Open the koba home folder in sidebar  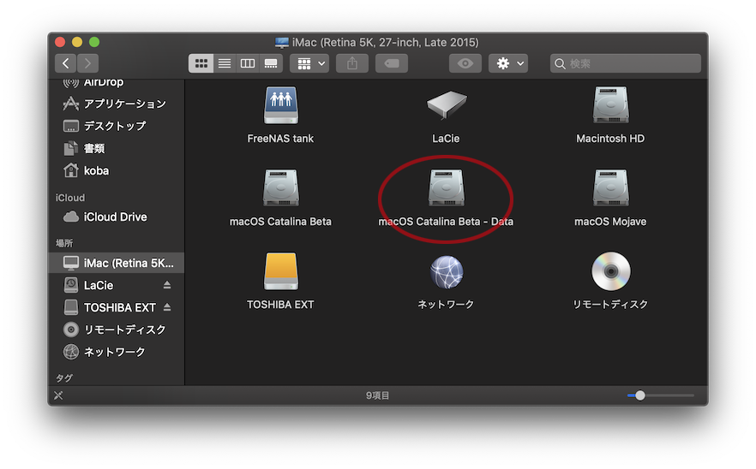117,170
